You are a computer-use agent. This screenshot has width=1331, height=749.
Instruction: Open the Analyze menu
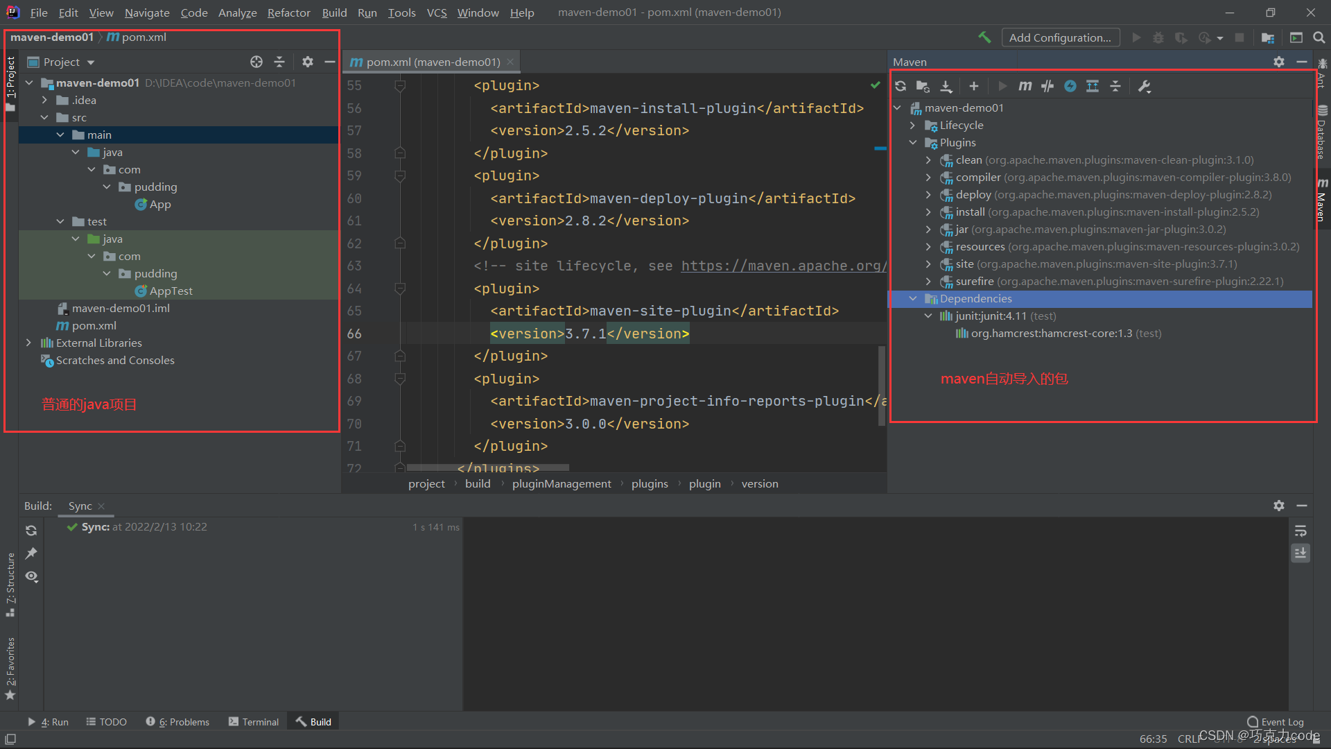[237, 12]
